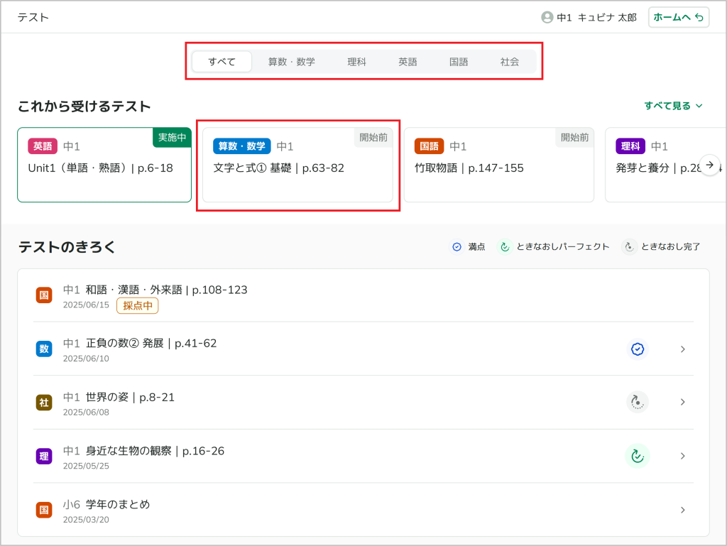Screen dimensions: 727x546
Task: Open details chevron for 学年のまとめ
Action: (x=682, y=510)
